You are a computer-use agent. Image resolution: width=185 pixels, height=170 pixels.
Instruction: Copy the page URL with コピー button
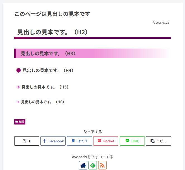coord(158,141)
